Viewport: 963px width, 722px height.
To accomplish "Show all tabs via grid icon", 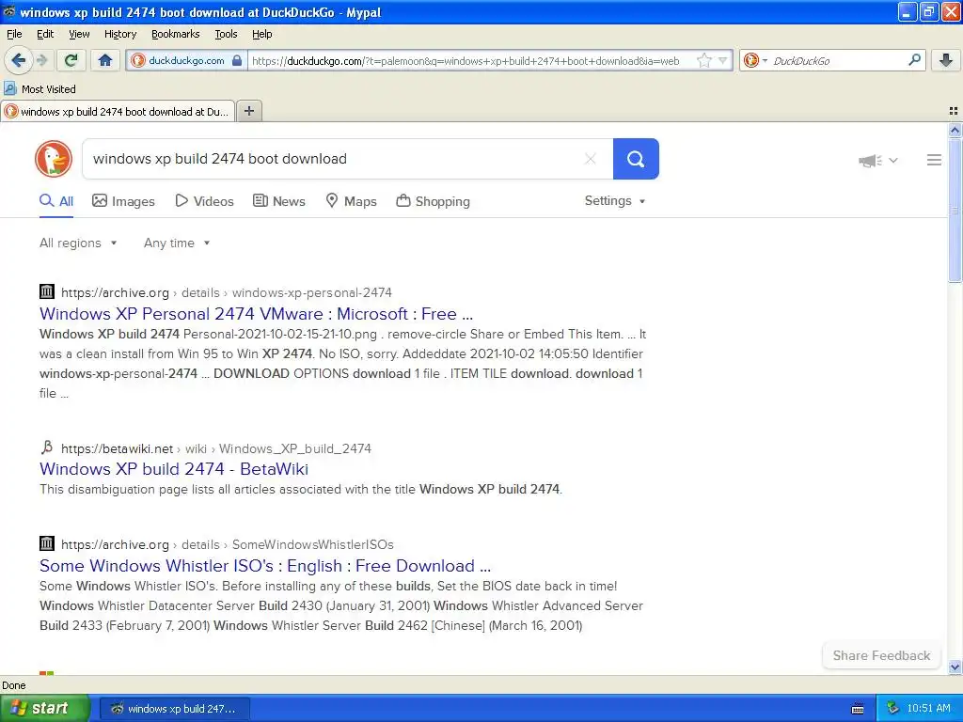I will 954,111.
